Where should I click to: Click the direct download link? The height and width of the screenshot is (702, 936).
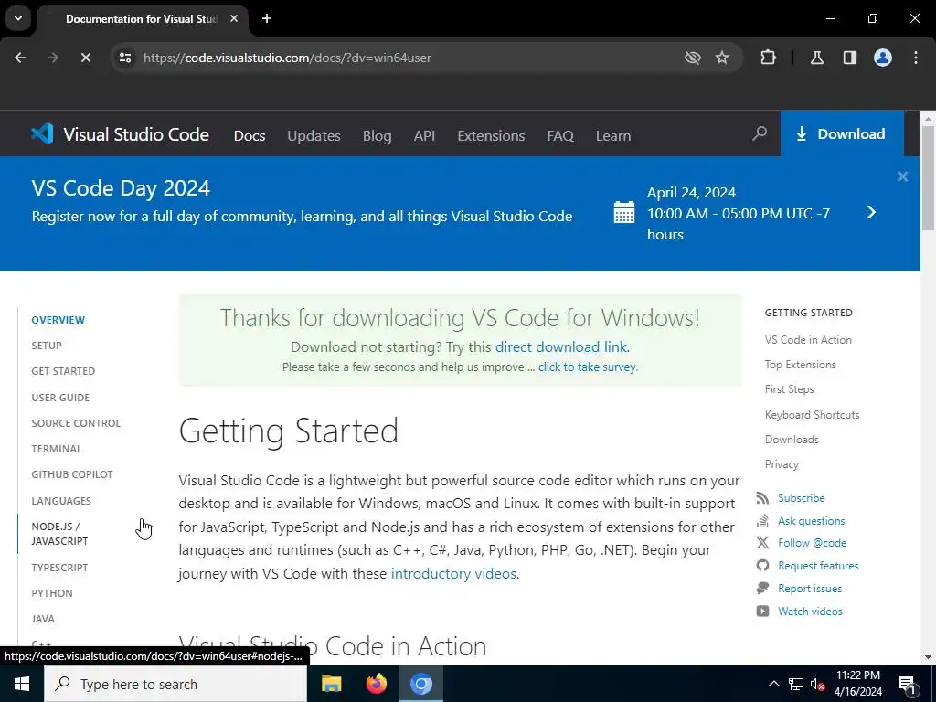[x=561, y=346]
